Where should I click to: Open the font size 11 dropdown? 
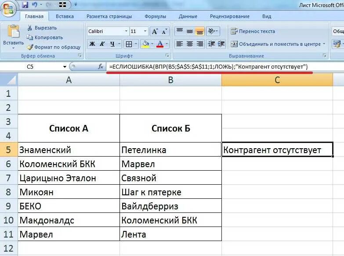145,31
